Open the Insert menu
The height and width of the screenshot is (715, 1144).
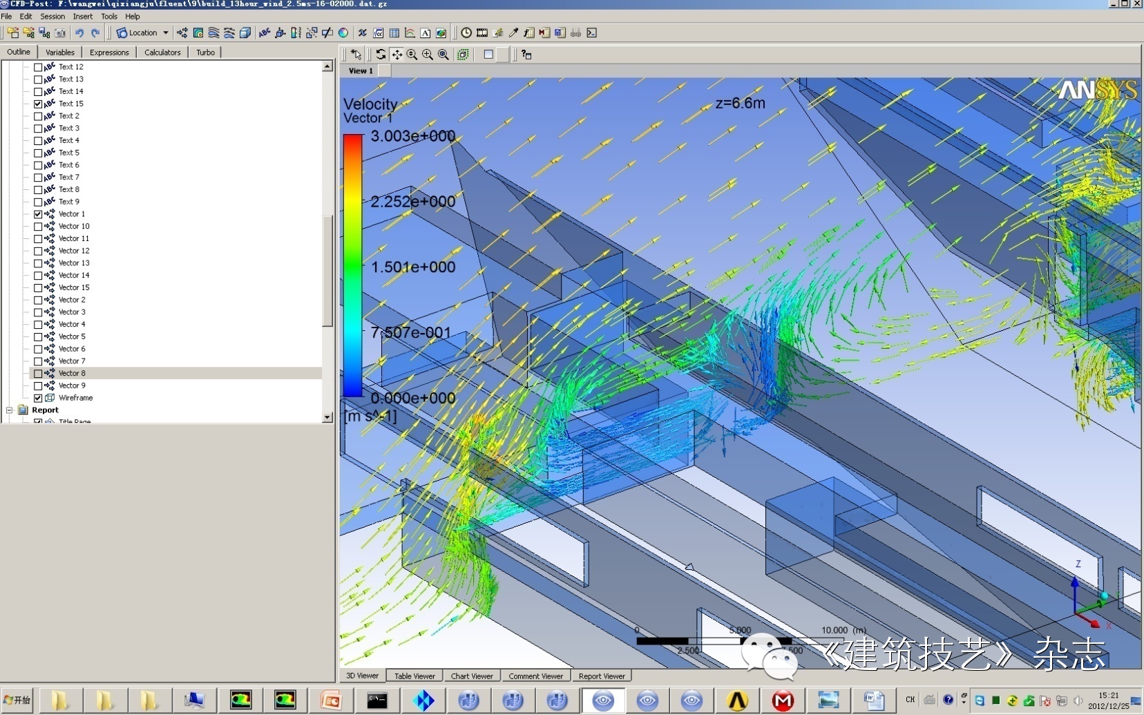click(83, 16)
